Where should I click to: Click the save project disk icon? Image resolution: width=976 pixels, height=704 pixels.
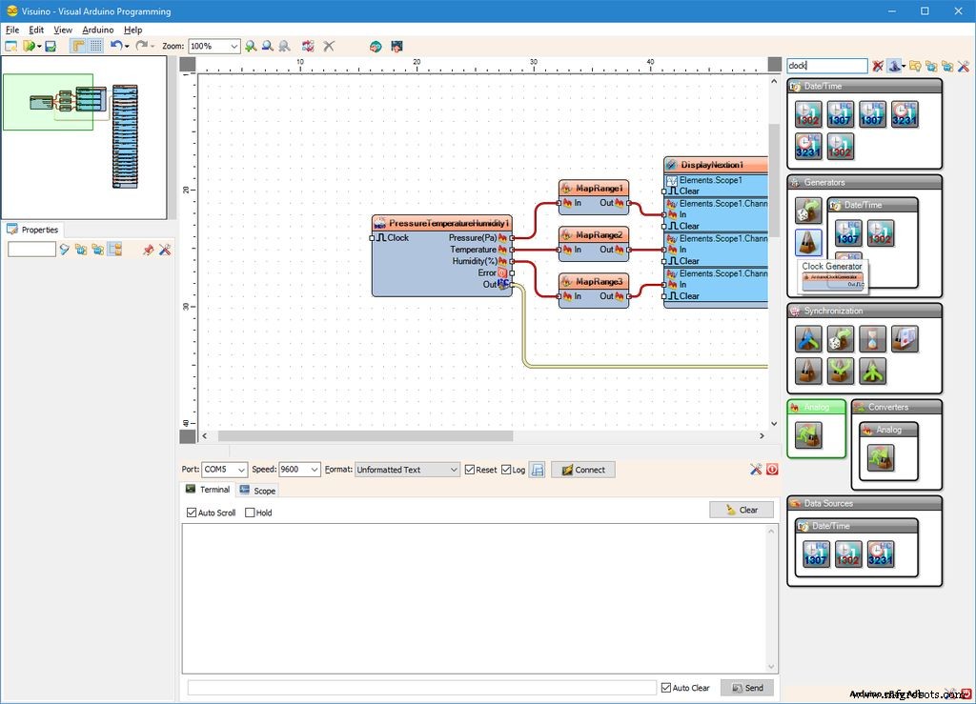pyautogui.click(x=51, y=46)
